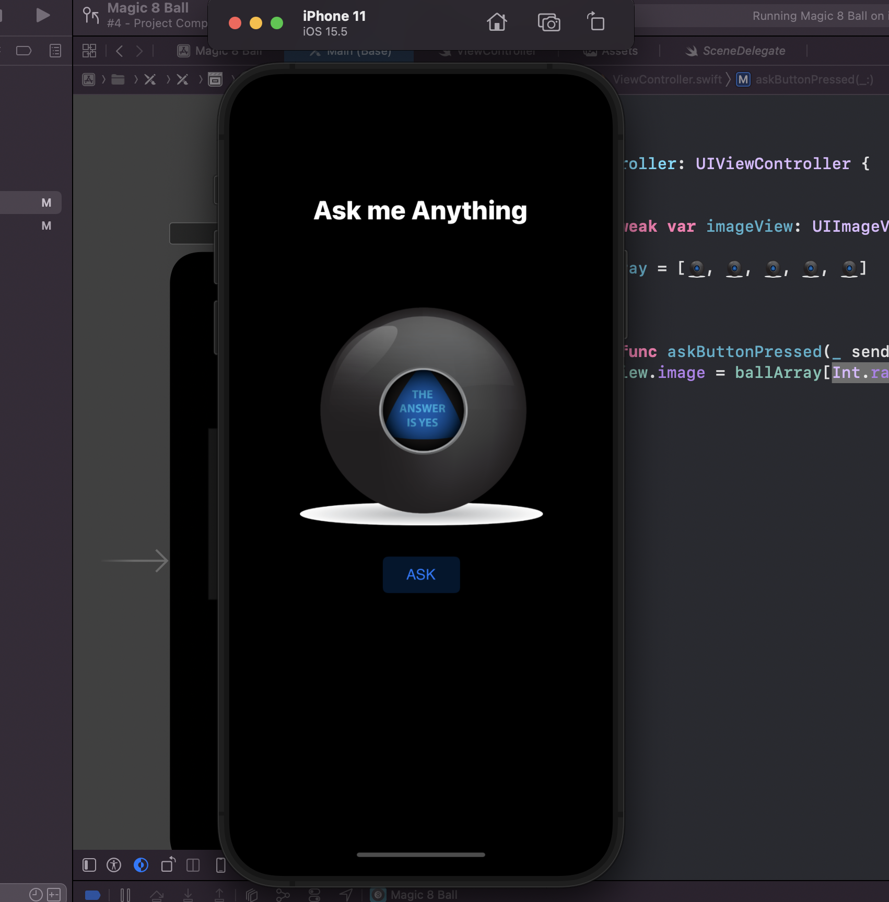
Task: Switch to the ViewController tab
Action: point(487,52)
